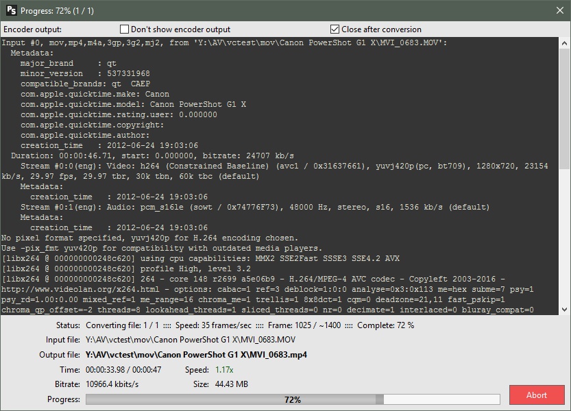Click the Encoder output label
Viewport: 571px width, 411px height.
32,29
